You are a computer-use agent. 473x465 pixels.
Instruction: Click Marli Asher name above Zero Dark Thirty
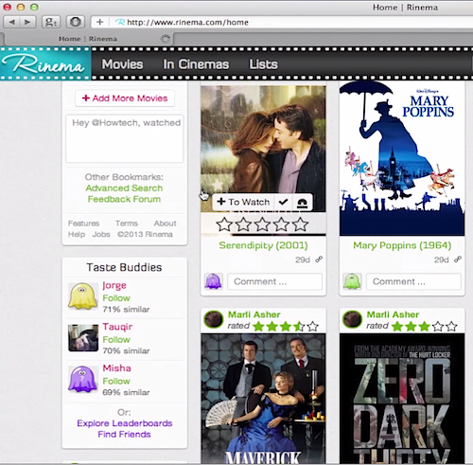point(393,314)
